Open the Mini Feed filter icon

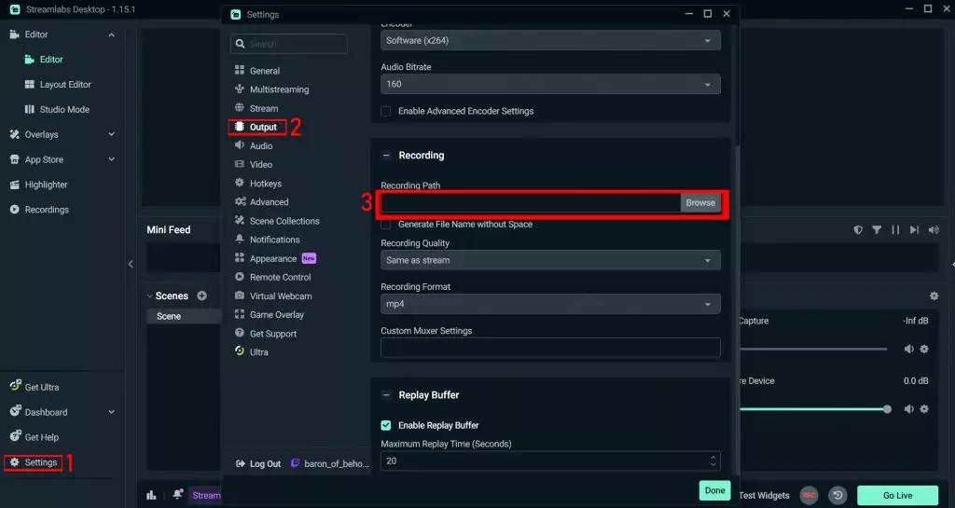pos(877,230)
